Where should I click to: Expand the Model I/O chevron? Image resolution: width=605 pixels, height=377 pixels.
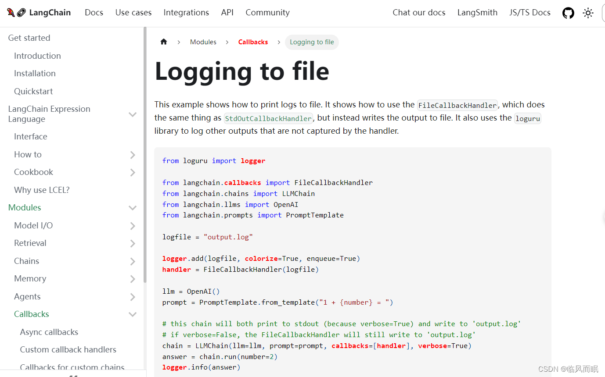pyautogui.click(x=133, y=226)
